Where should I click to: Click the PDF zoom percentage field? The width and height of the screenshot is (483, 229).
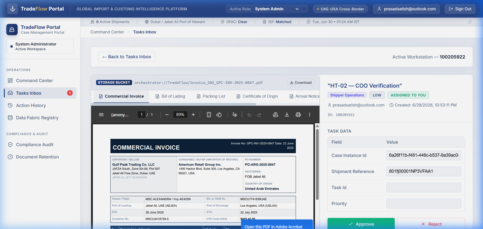[180, 115]
